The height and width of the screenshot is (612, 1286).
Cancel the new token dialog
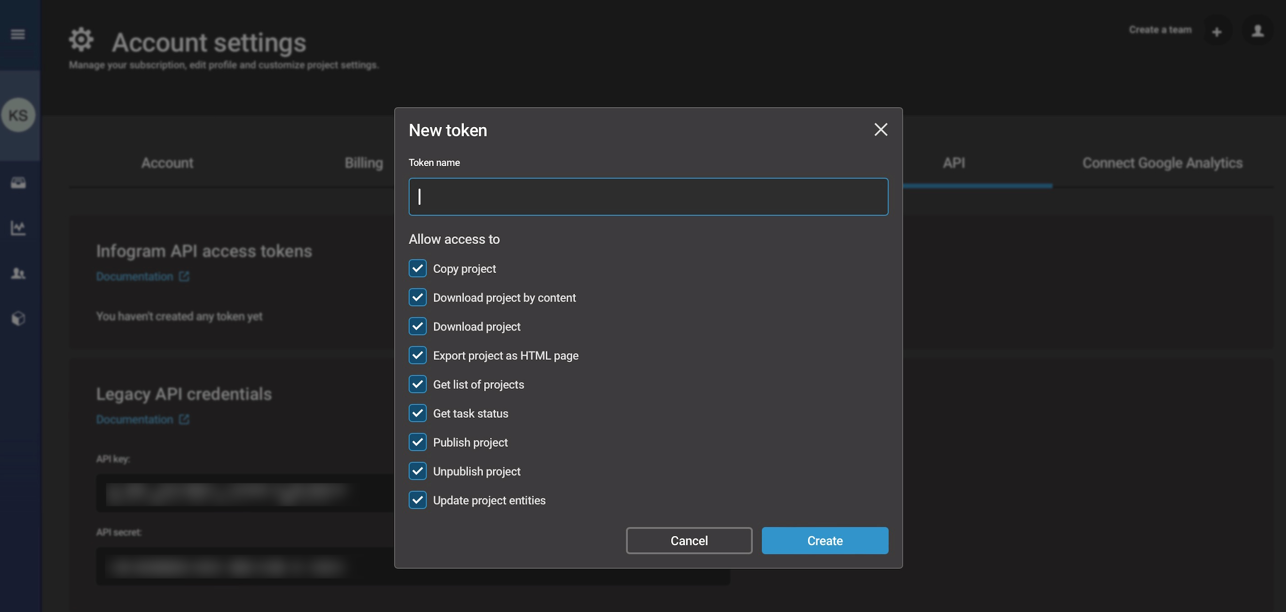pyautogui.click(x=689, y=541)
